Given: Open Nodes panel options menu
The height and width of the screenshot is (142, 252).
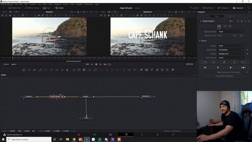Looking at the screenshot, I should click(194, 75).
